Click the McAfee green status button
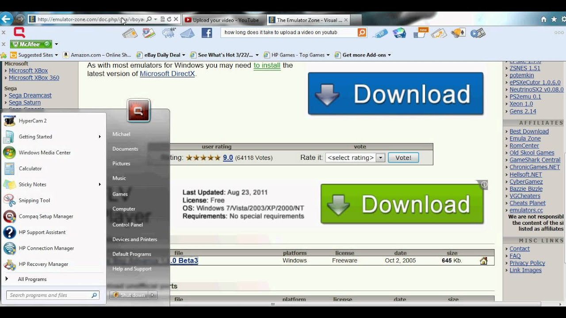Viewport: 566px width, 318px height. (31, 44)
